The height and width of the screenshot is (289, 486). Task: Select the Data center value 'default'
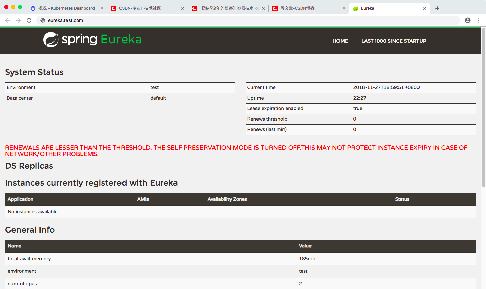pos(158,98)
